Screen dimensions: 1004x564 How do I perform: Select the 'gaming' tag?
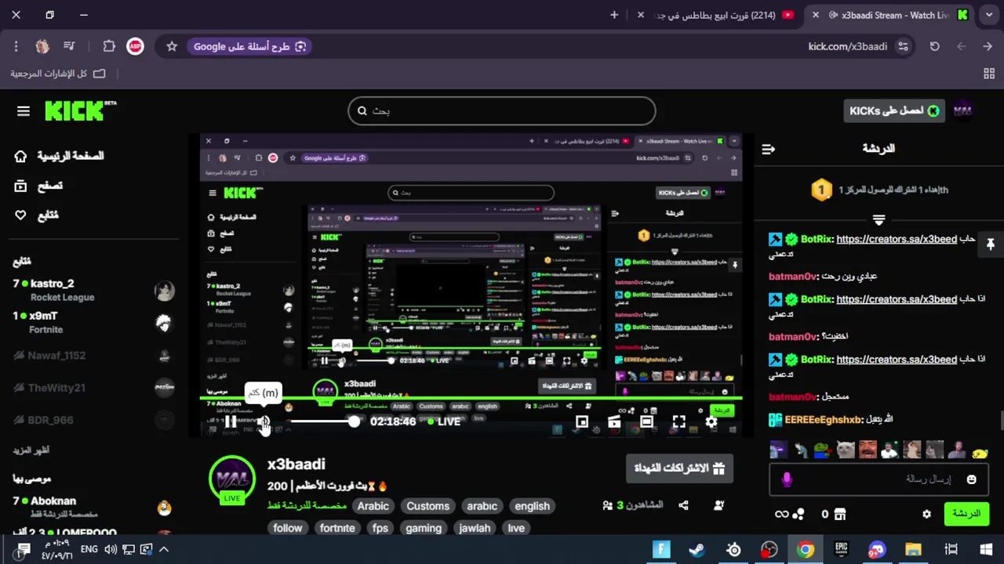tap(424, 528)
